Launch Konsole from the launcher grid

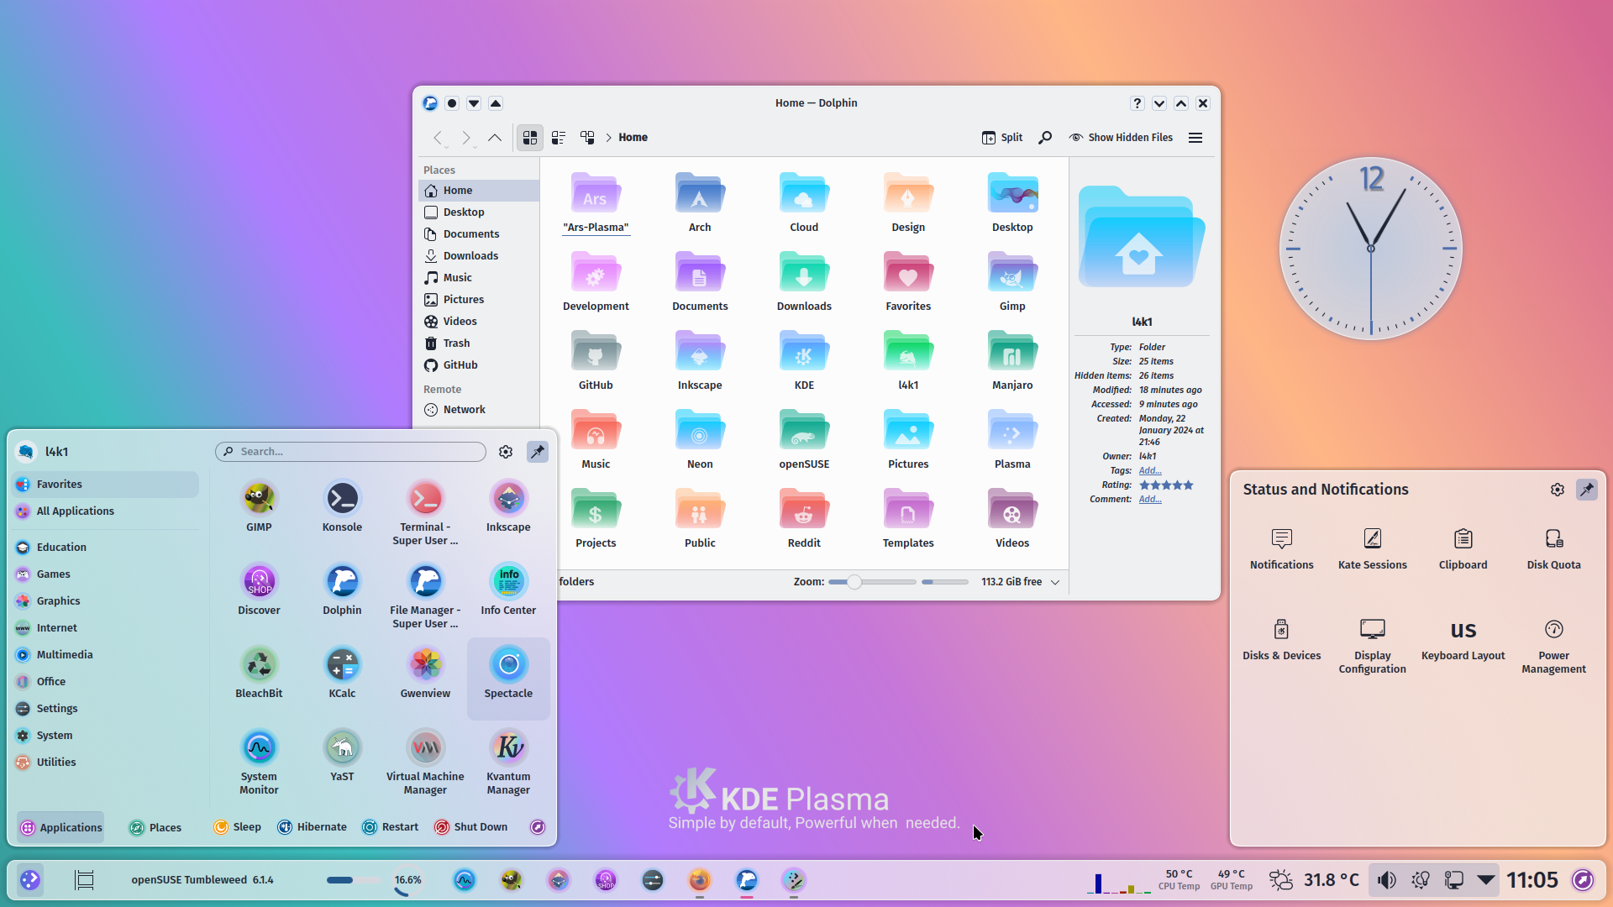pyautogui.click(x=342, y=506)
